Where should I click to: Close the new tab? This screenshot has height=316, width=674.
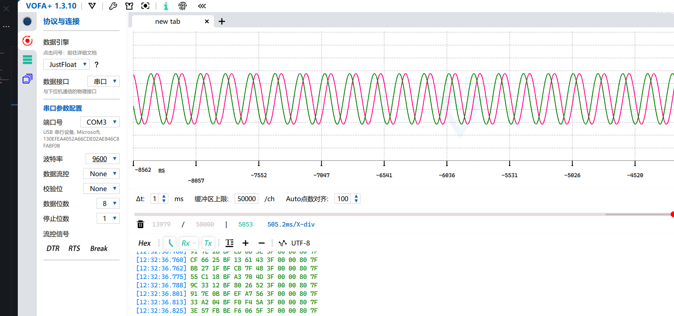pyautogui.click(x=207, y=21)
